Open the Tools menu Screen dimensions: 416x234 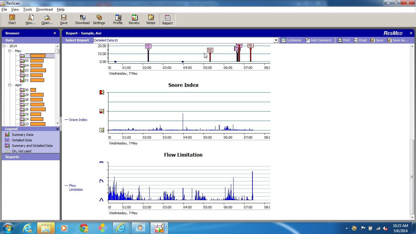point(27,9)
